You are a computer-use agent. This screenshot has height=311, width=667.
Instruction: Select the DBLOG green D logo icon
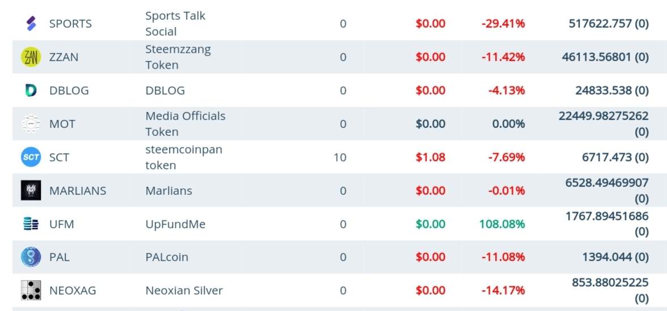coord(31,91)
